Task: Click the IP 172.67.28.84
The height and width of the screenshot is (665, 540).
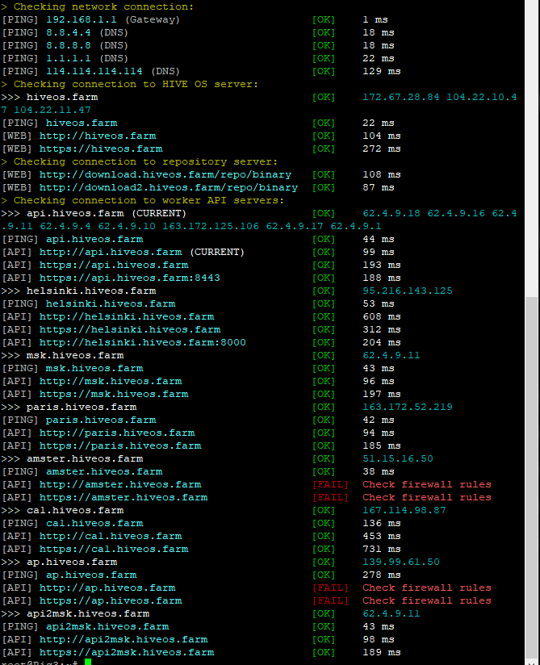Action: pyautogui.click(x=401, y=97)
